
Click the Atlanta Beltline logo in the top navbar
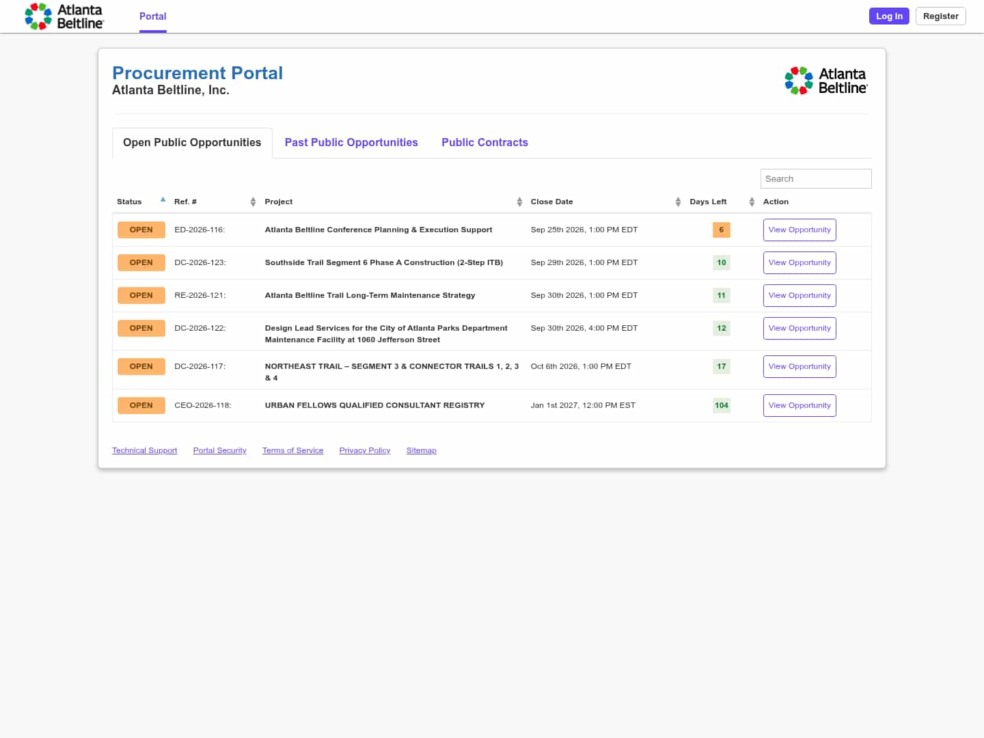[x=64, y=16]
